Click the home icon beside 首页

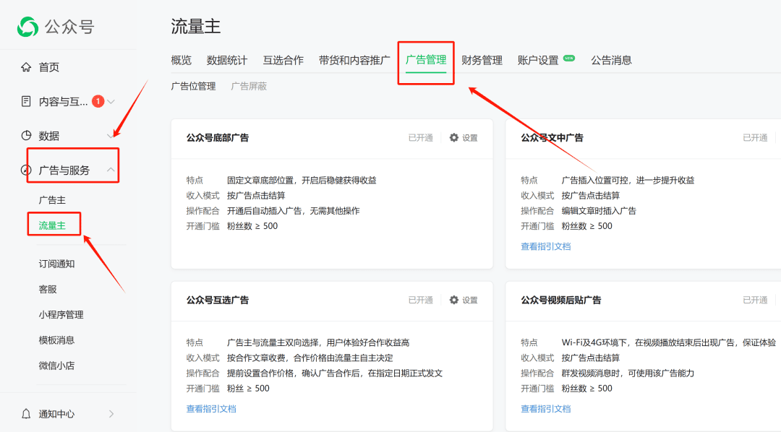click(x=26, y=66)
